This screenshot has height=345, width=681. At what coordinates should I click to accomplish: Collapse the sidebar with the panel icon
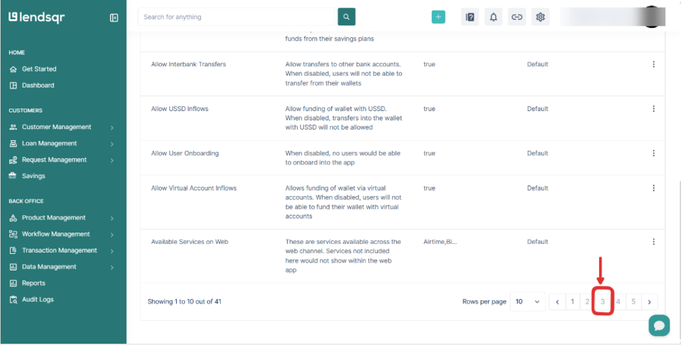tap(114, 18)
